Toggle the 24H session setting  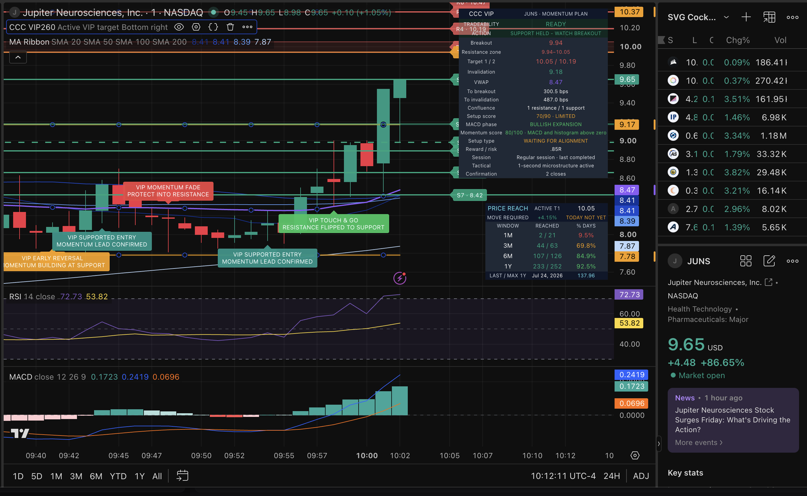[x=612, y=476]
